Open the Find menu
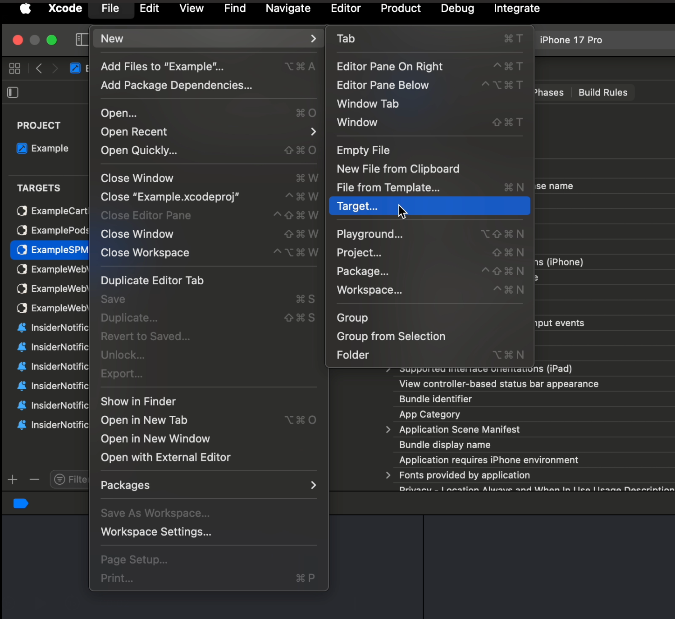Image resolution: width=675 pixels, height=619 pixels. click(235, 8)
